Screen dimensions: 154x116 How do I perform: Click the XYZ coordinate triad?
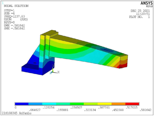54,70
